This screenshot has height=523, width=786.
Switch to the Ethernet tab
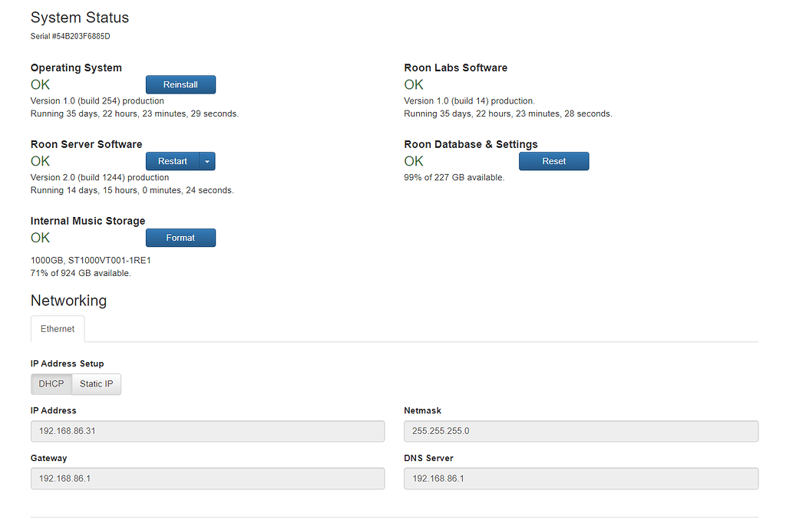(x=58, y=327)
